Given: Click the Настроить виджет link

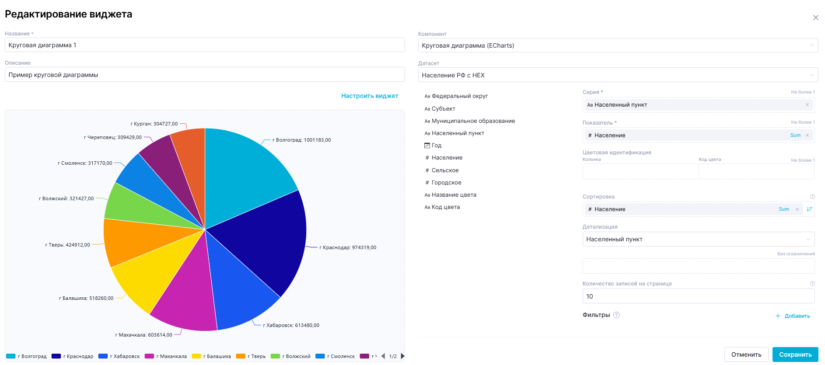Looking at the screenshot, I should pos(370,96).
